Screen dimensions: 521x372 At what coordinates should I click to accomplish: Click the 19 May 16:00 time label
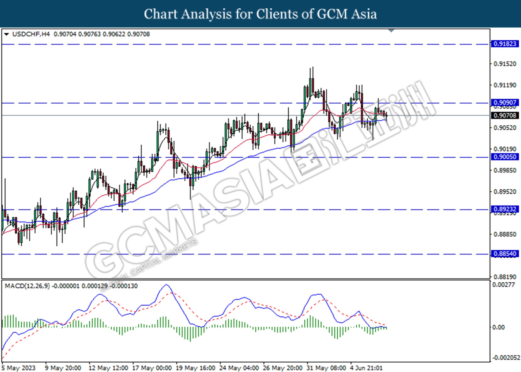195,368
